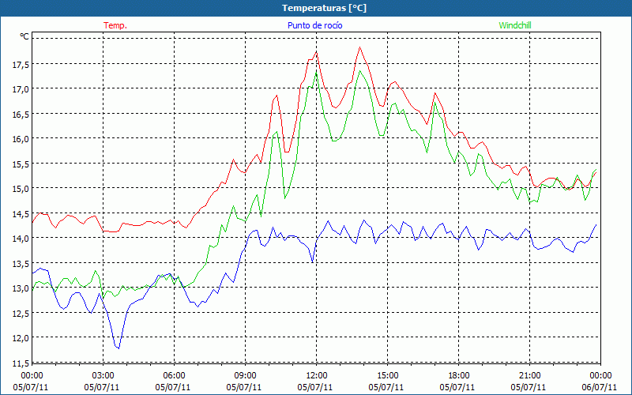Click the 05/07/11 date under 03:00

tap(102, 387)
